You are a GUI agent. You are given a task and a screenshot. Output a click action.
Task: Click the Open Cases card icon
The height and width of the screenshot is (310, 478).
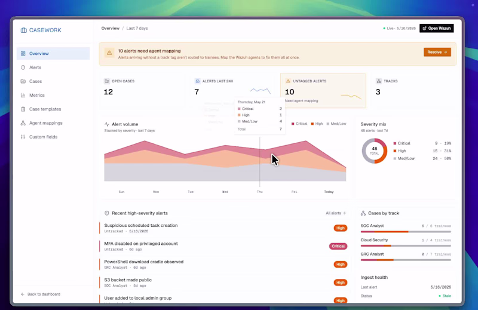pyautogui.click(x=107, y=81)
